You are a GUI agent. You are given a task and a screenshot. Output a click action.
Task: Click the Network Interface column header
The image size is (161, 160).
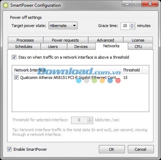[x=67, y=70]
